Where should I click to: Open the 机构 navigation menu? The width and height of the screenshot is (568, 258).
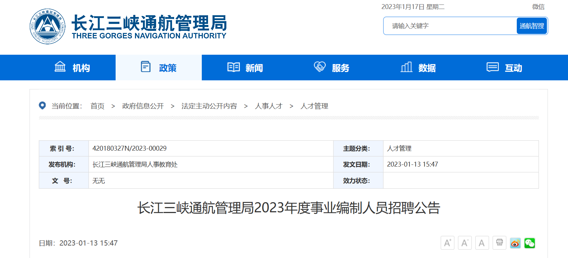[x=72, y=68]
